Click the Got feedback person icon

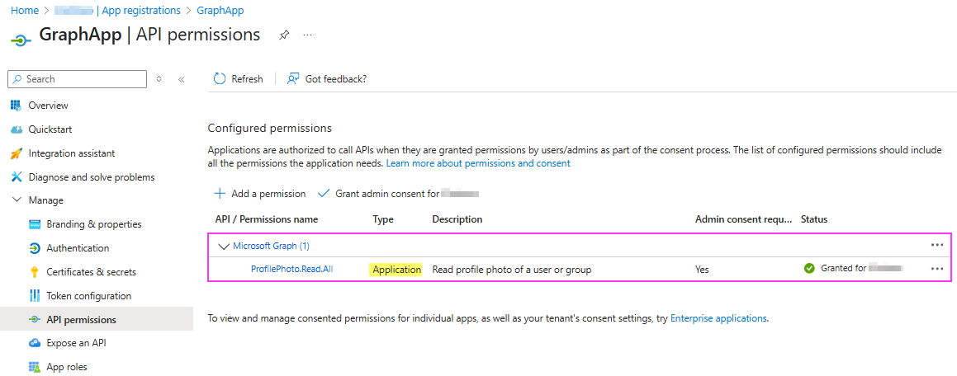coord(293,78)
